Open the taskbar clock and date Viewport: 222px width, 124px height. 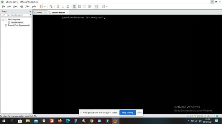pyautogui.click(x=207, y=121)
